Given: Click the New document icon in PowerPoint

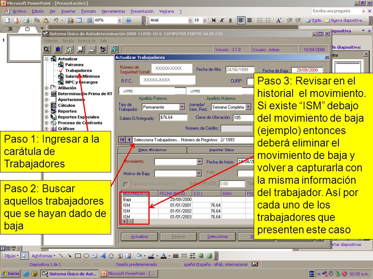Looking at the screenshot, I should click(8, 21).
